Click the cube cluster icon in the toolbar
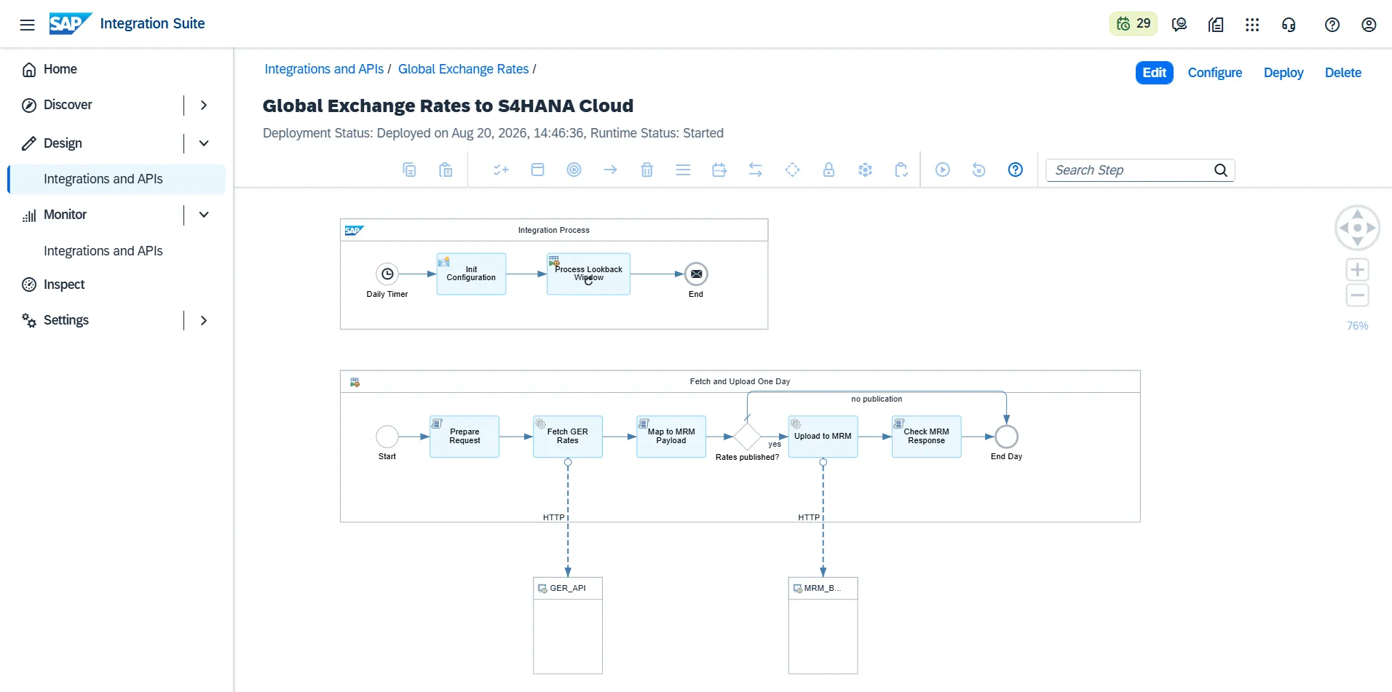The height and width of the screenshot is (692, 1392). pos(865,170)
